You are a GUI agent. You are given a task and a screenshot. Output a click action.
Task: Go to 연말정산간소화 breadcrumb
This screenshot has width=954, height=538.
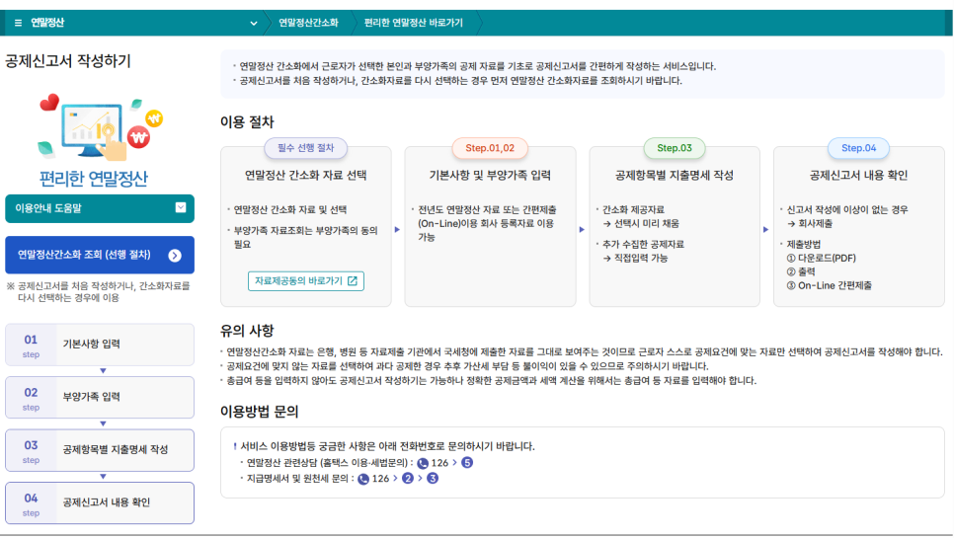308,23
